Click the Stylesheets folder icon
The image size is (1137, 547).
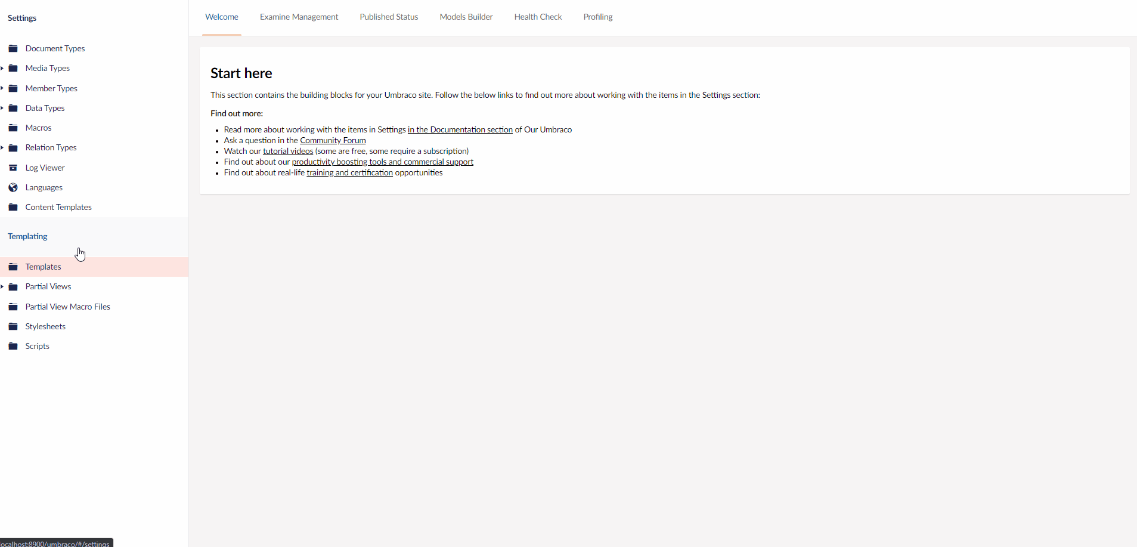tap(14, 326)
